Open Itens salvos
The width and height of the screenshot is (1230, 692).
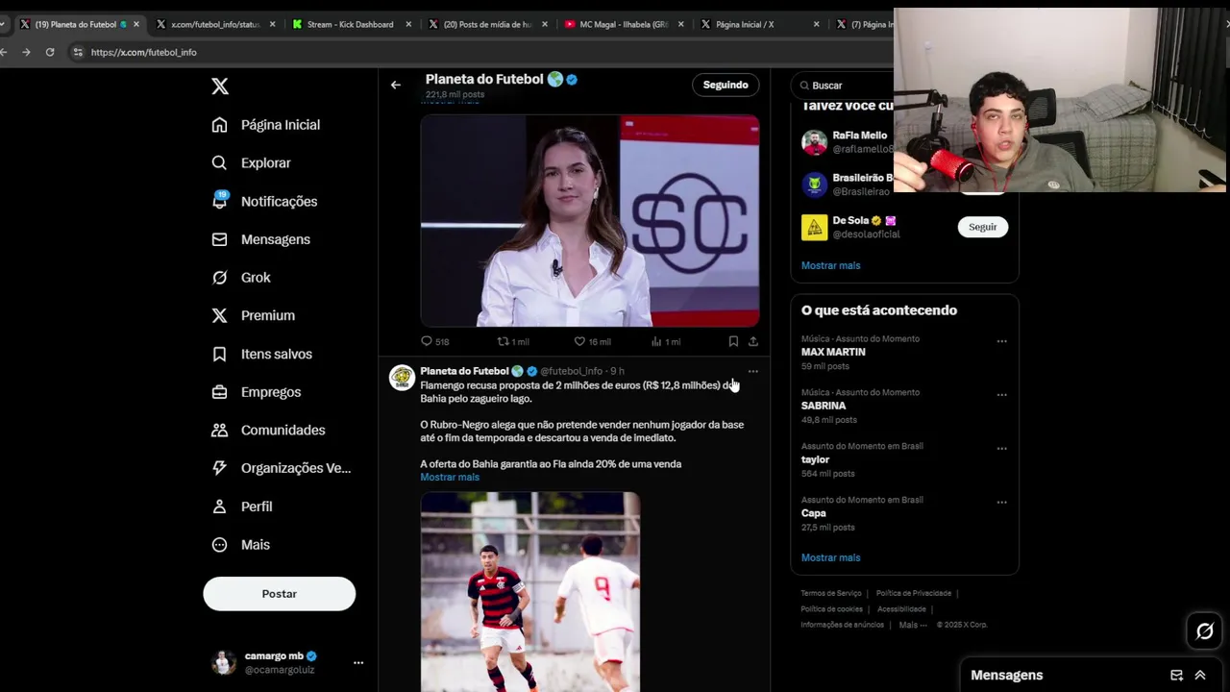[261, 354]
